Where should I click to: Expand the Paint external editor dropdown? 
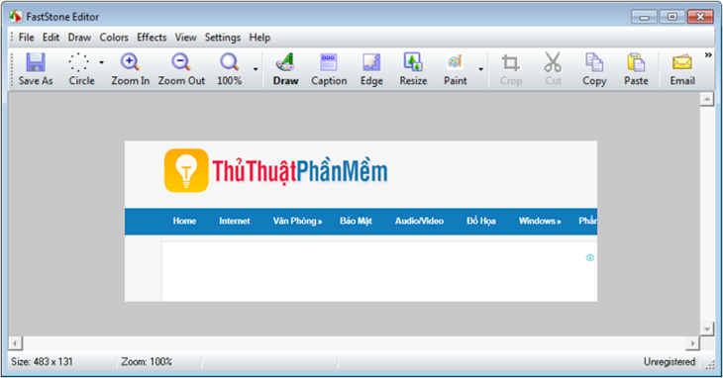click(481, 69)
